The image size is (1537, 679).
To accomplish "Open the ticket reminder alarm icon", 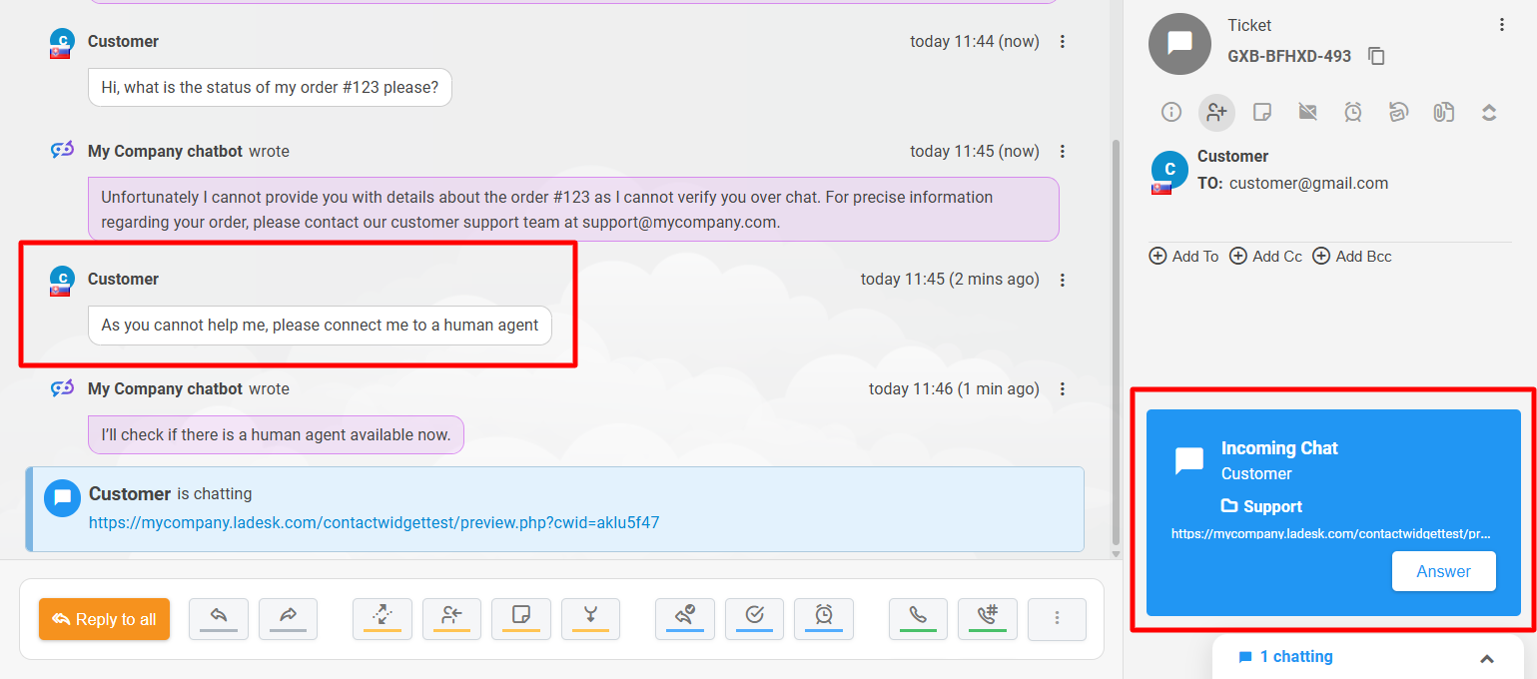I will pos(1352,112).
